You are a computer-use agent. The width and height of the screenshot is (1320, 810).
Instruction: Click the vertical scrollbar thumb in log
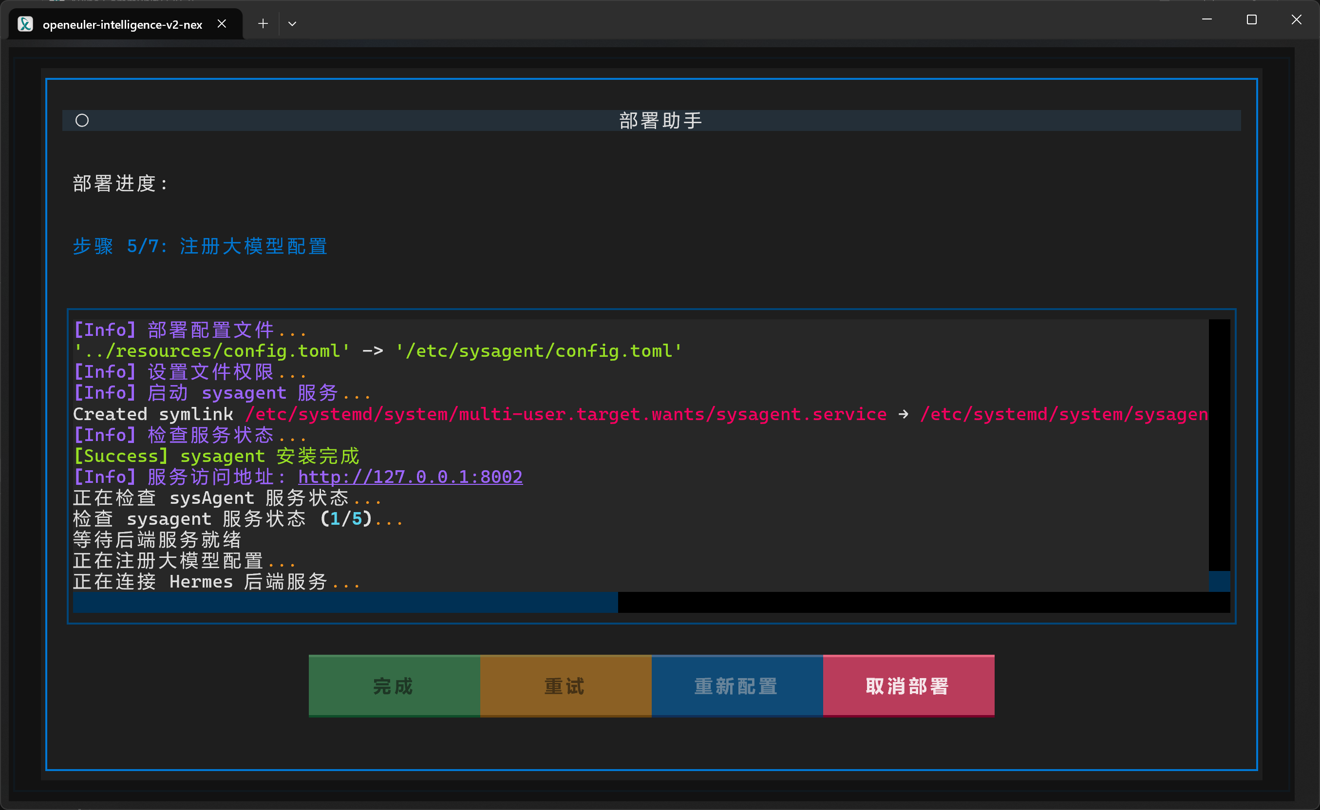pos(1219,581)
